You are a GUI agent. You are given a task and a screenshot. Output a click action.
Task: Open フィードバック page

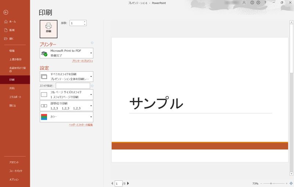15,171
